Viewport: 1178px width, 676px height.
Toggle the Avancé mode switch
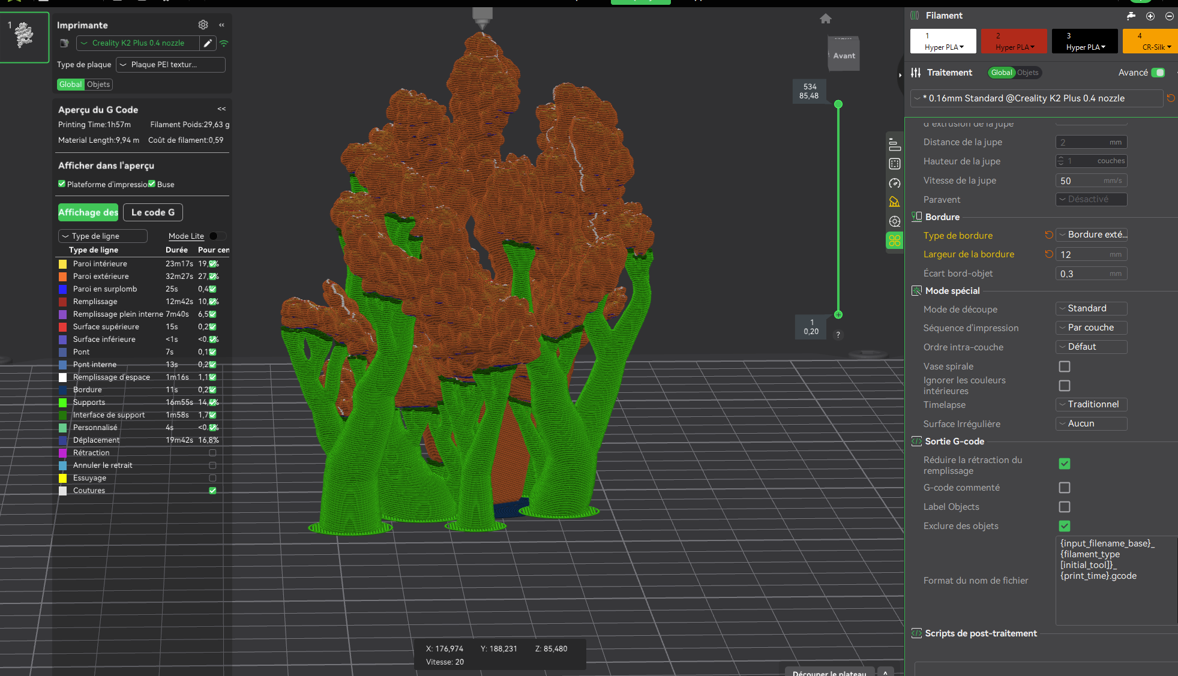point(1158,73)
